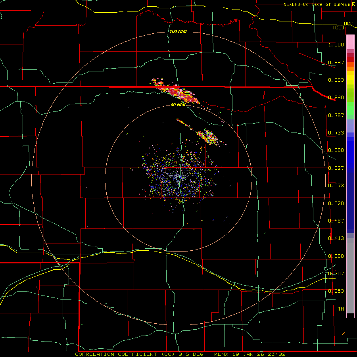This screenshot has width=357, height=357.
Task: Click the 0.627 scale value
Action: point(336,168)
